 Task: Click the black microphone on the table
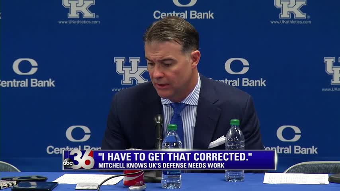coord(159,131)
